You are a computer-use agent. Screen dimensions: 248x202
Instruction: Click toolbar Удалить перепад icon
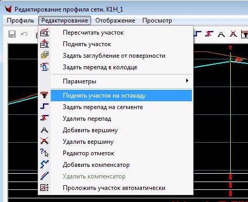point(209,34)
